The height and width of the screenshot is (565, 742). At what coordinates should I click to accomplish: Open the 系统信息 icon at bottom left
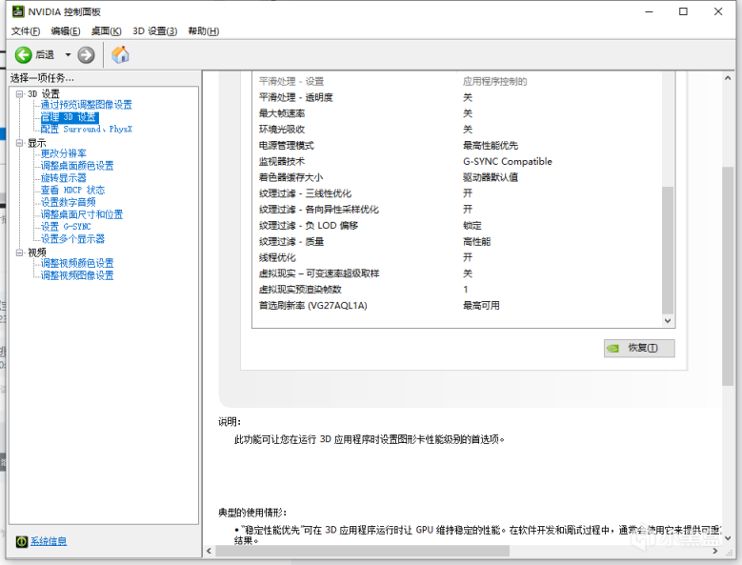(x=21, y=541)
